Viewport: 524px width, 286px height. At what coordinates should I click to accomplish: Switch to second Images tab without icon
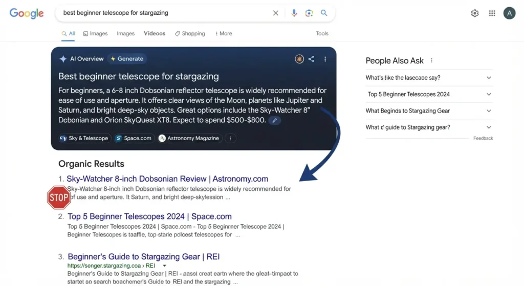(x=126, y=34)
